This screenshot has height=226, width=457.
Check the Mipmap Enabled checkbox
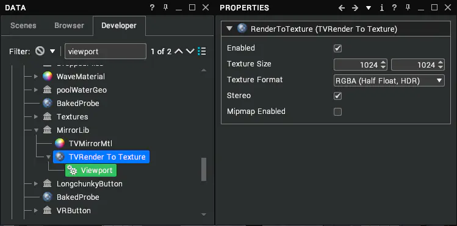coord(338,111)
